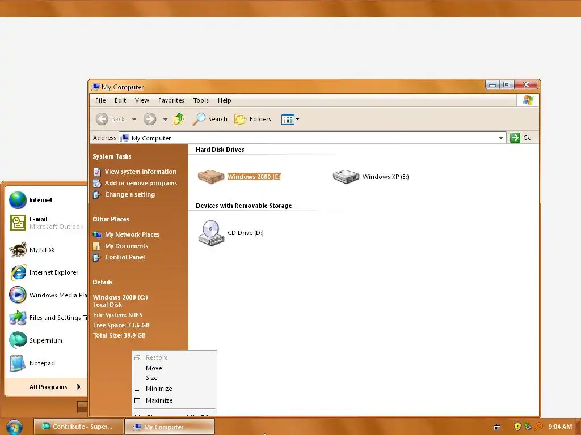Select the Windows XP (E:) drive icon

click(x=346, y=177)
